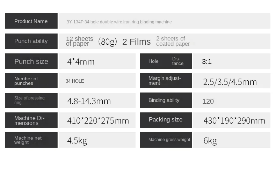Image resolution: width=276 pixels, height=170 pixels.
Task: Click the "2 sheets of coated paper" text
Action: point(173,41)
